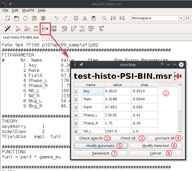Open the MSR MLOG swap icon
The height and width of the screenshot is (171, 192).
pos(36,28)
